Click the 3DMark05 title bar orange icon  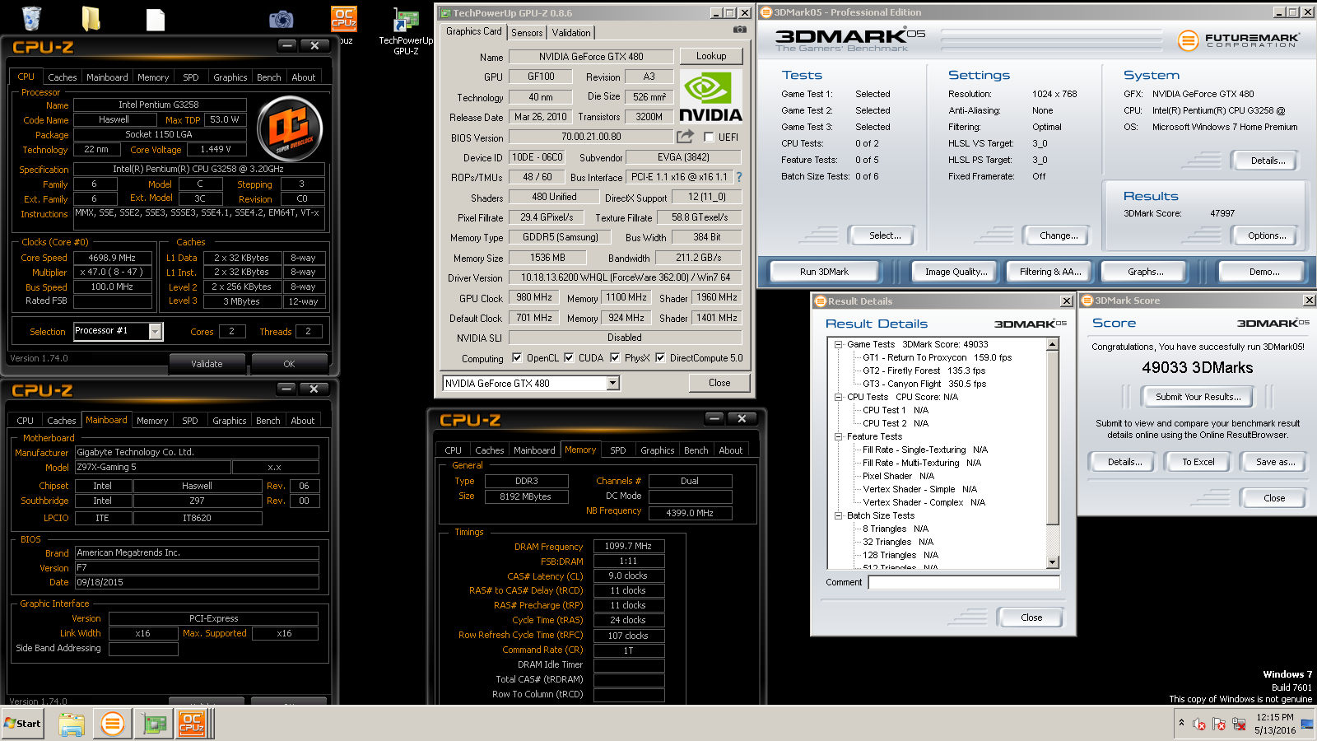[x=766, y=12]
